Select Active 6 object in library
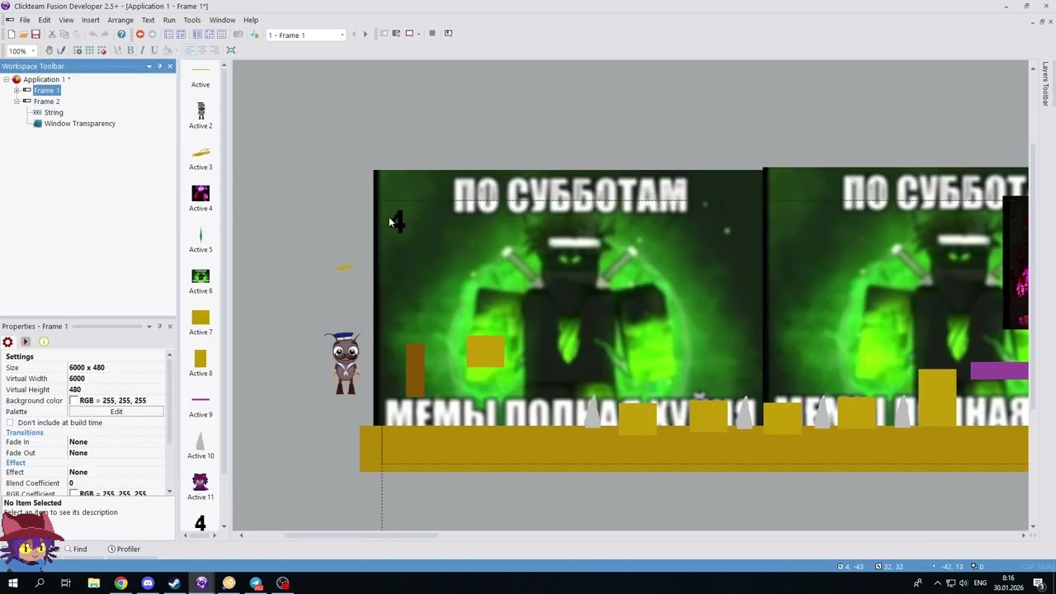The image size is (1056, 594). [x=200, y=280]
